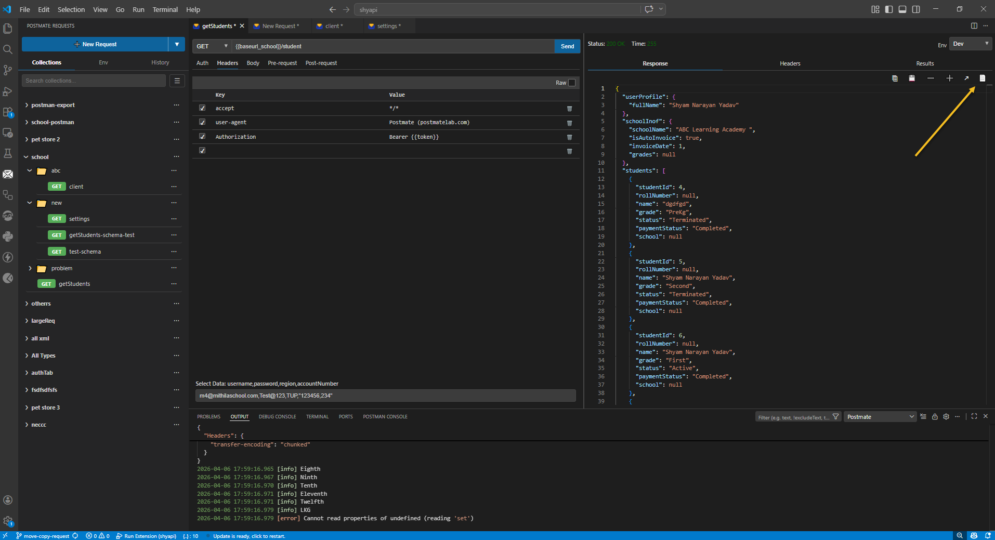Switch to the DEBUG CONSOLE tab
995x540 pixels.
(277, 416)
